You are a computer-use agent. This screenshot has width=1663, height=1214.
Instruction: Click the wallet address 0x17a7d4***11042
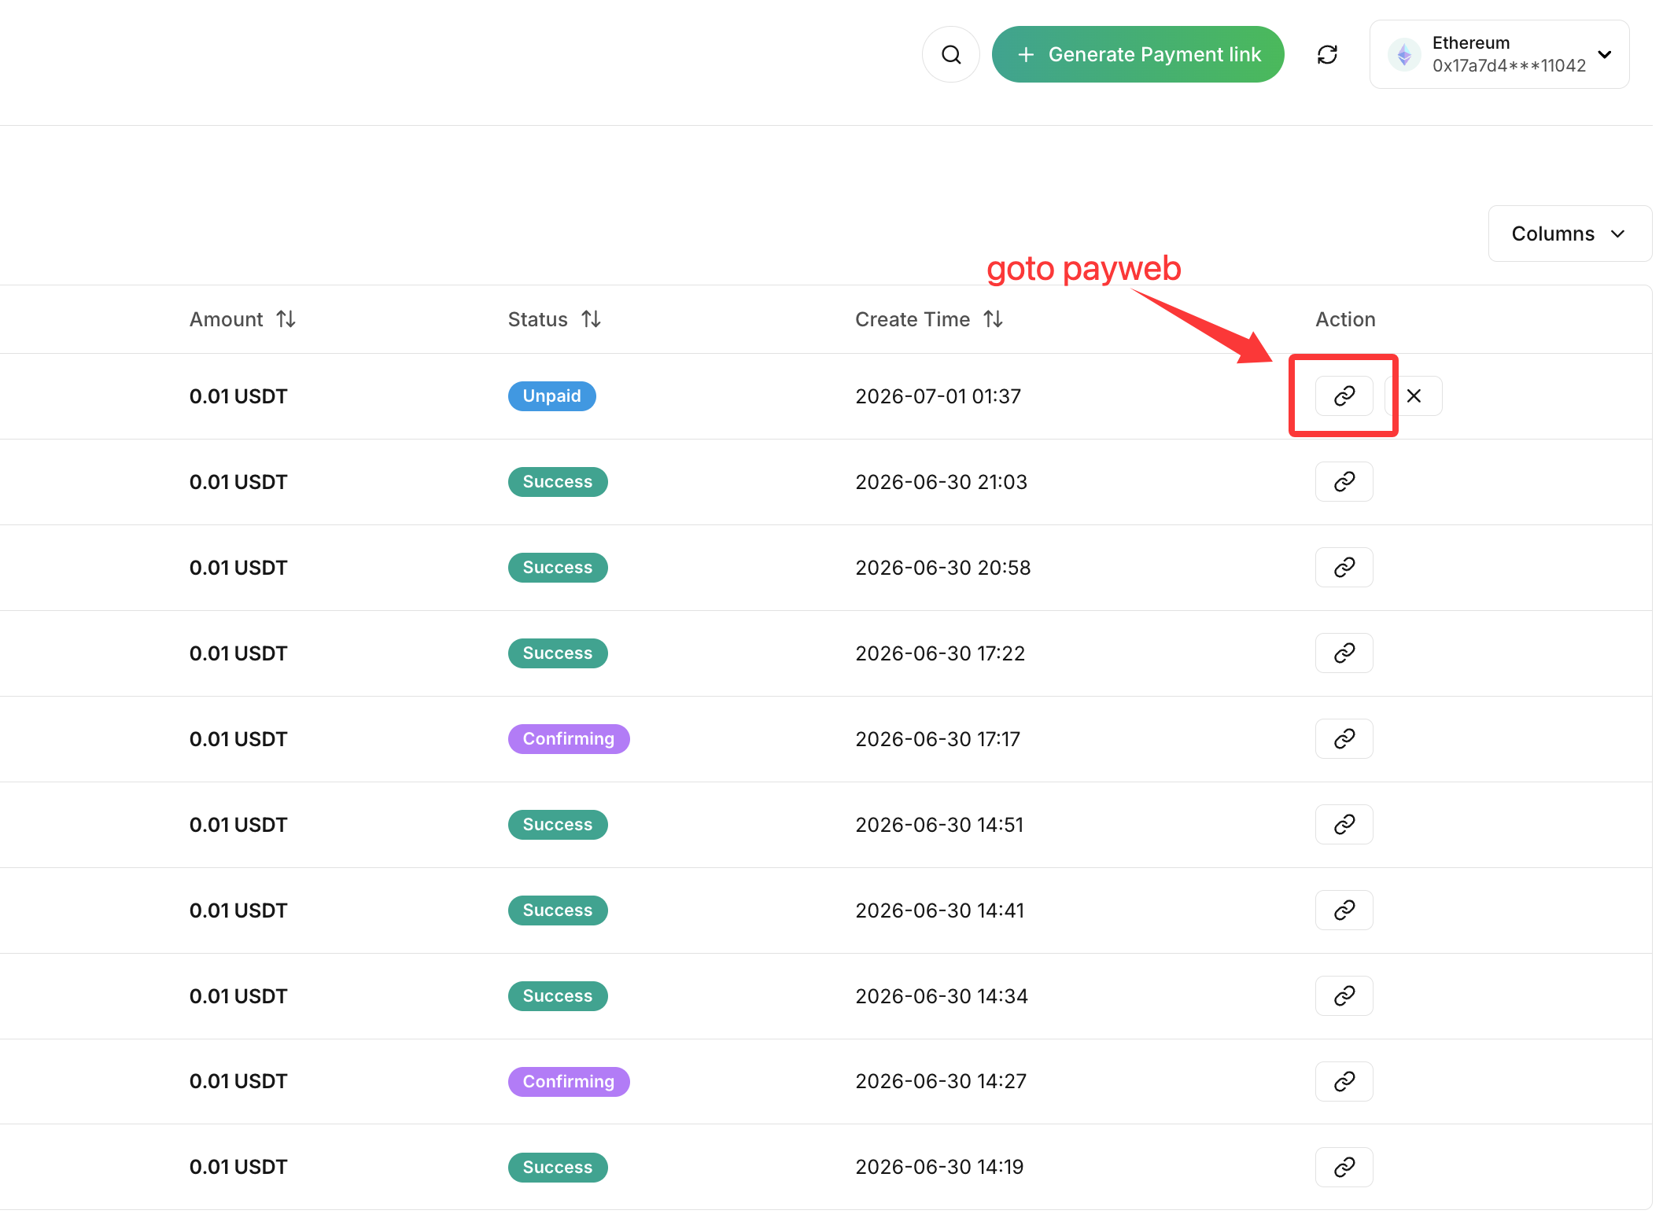coord(1508,66)
